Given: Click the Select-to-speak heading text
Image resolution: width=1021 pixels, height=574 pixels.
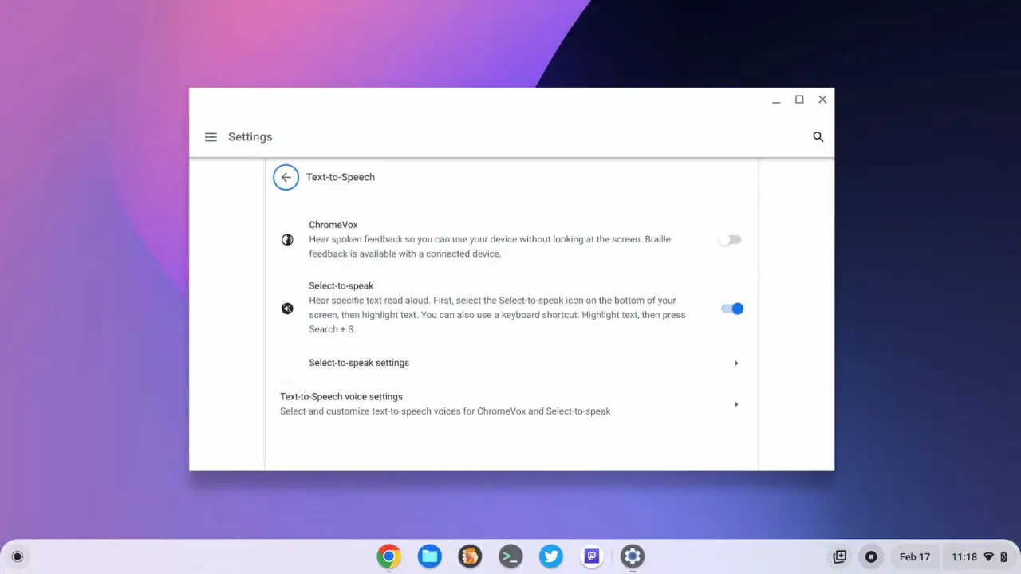Looking at the screenshot, I should coord(341,285).
